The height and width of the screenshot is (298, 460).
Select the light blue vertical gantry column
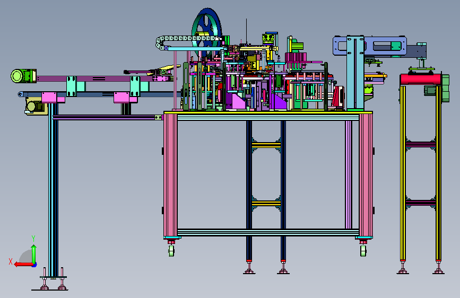click(355, 73)
